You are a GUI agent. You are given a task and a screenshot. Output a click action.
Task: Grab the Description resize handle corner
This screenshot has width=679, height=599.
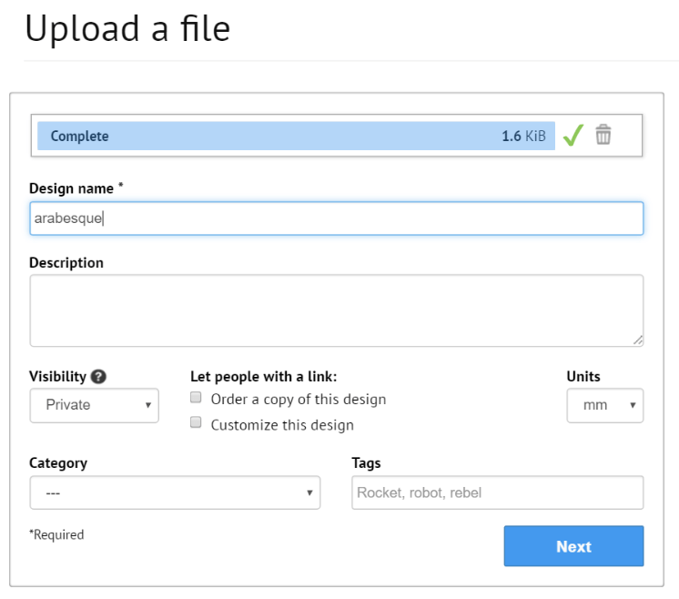point(638,340)
